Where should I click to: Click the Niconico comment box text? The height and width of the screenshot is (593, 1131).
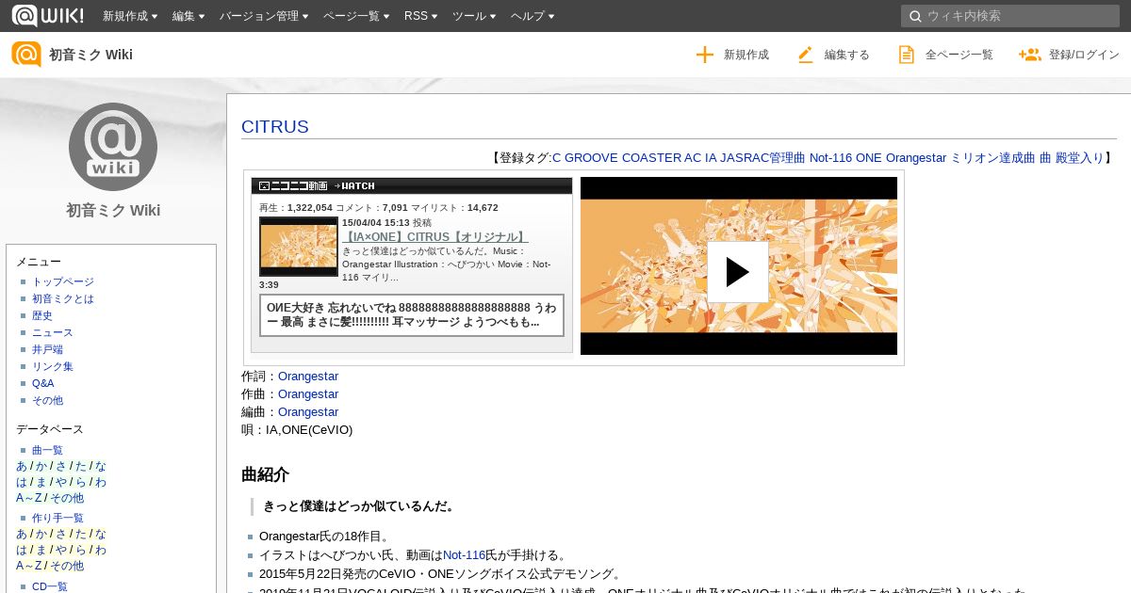click(412, 315)
